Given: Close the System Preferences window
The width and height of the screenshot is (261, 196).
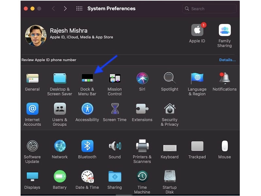Looking at the screenshot, I should pos(25,8).
